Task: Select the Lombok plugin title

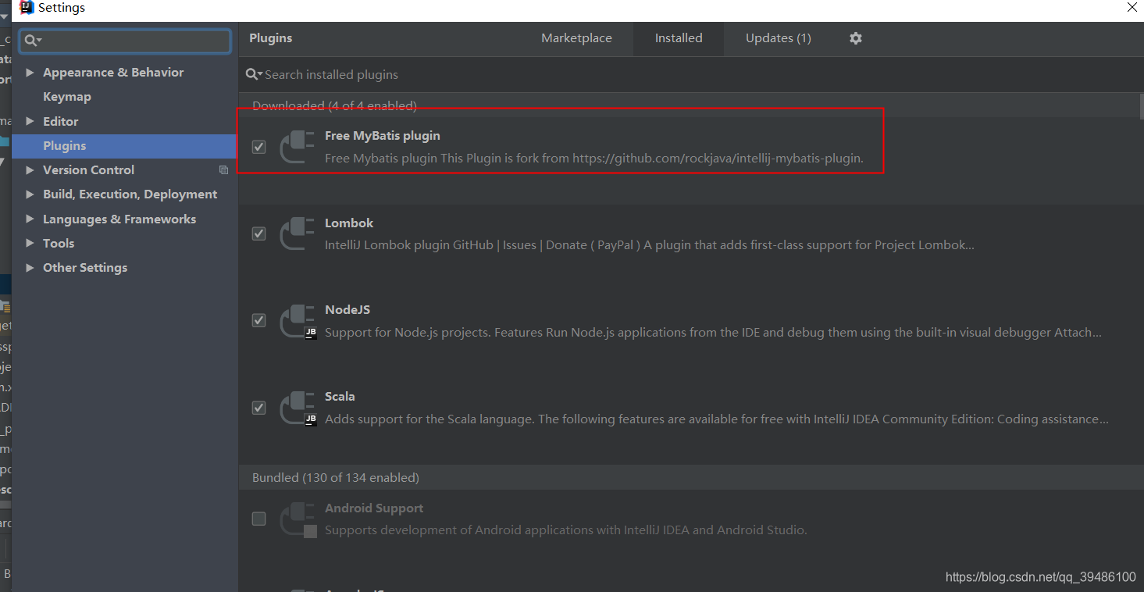Action: 349,223
